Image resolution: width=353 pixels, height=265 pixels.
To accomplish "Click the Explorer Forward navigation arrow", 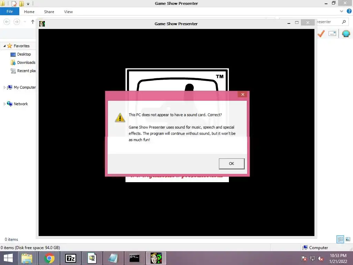I will [17, 22].
